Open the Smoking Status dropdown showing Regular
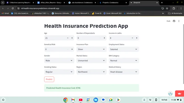 59,72
